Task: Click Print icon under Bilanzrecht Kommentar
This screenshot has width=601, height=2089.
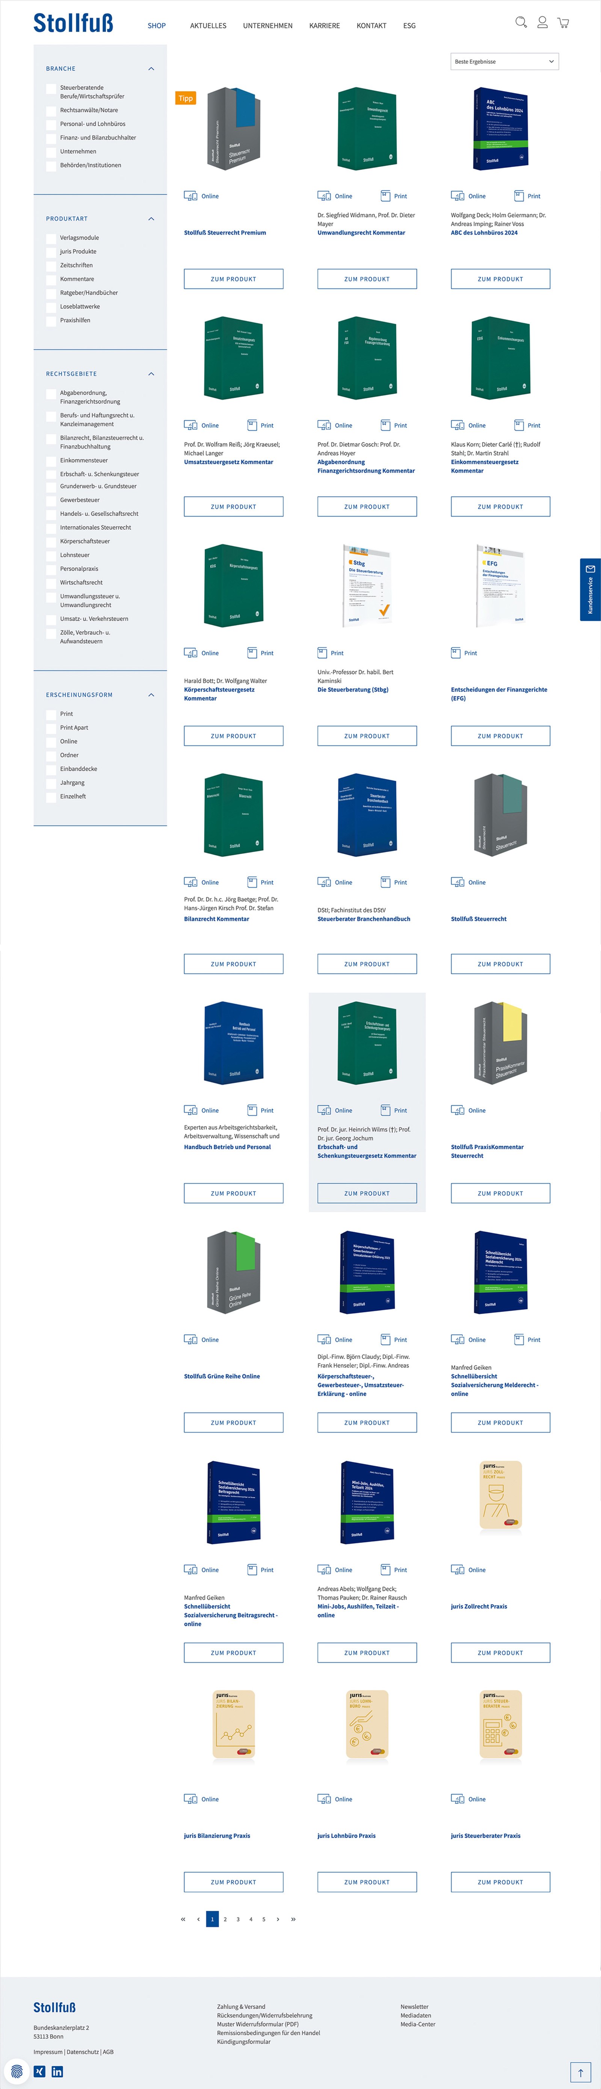Action: coord(252,882)
